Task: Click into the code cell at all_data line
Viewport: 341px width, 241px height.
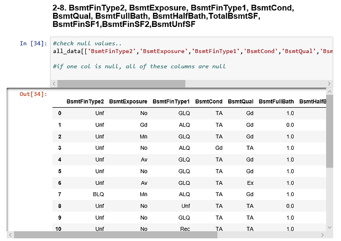Action: [x=193, y=51]
